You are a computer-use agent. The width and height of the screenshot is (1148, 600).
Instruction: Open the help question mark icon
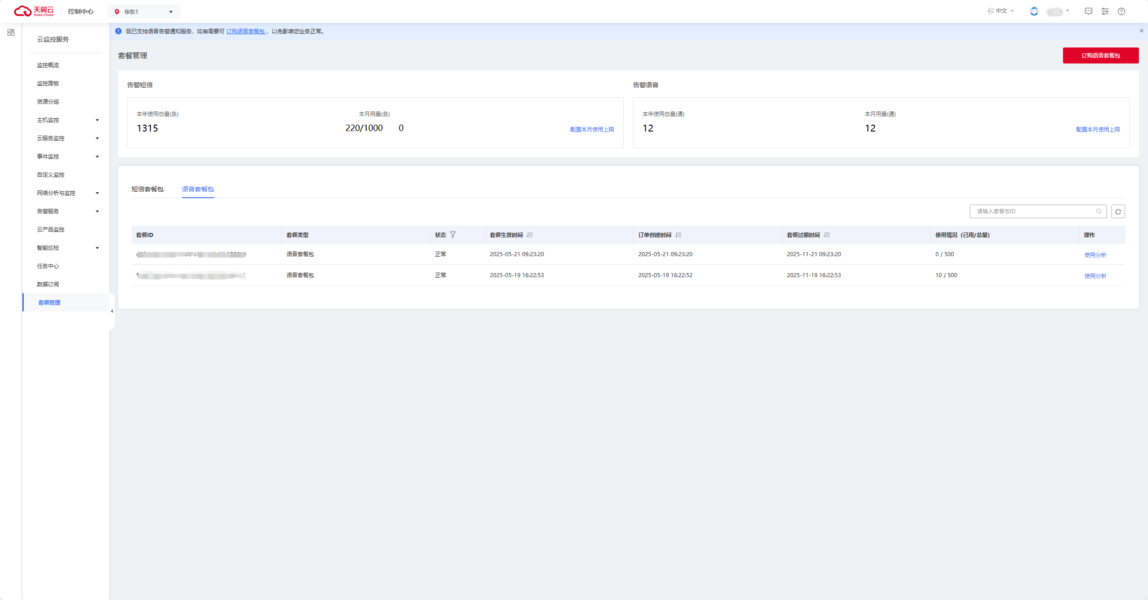point(1121,11)
